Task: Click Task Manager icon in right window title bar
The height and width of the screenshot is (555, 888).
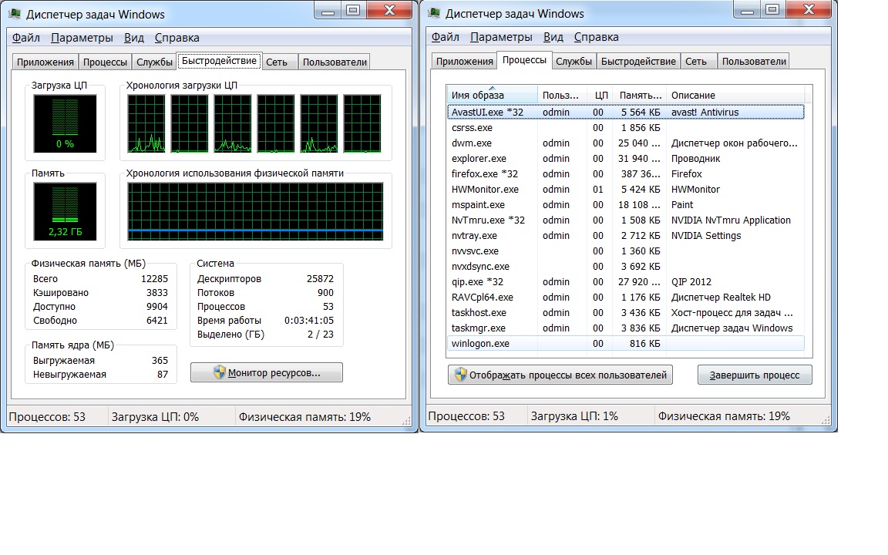Action: (x=435, y=13)
